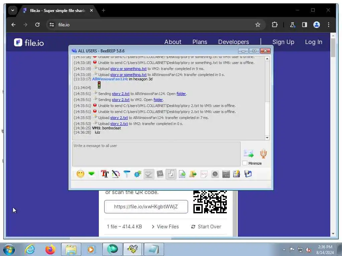Open 'story 2.txt' in Upload to VM2 line
The height and width of the screenshot is (256, 342).
[x=119, y=124]
